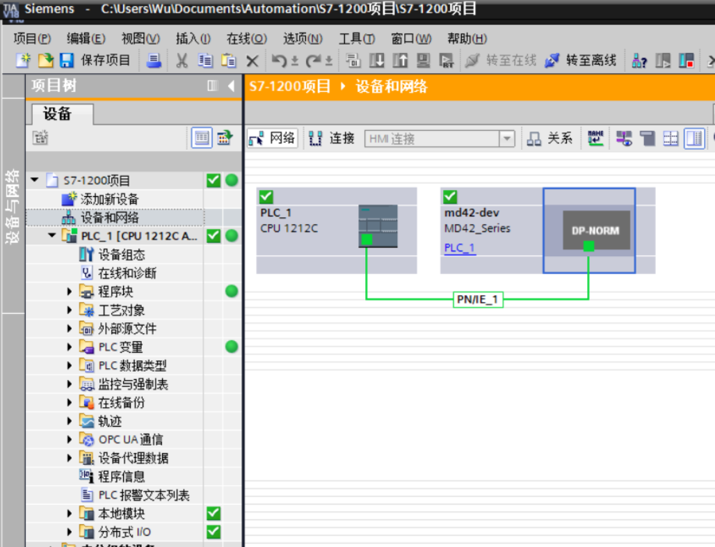
Task: Click the save project icon
Action: [x=66, y=61]
